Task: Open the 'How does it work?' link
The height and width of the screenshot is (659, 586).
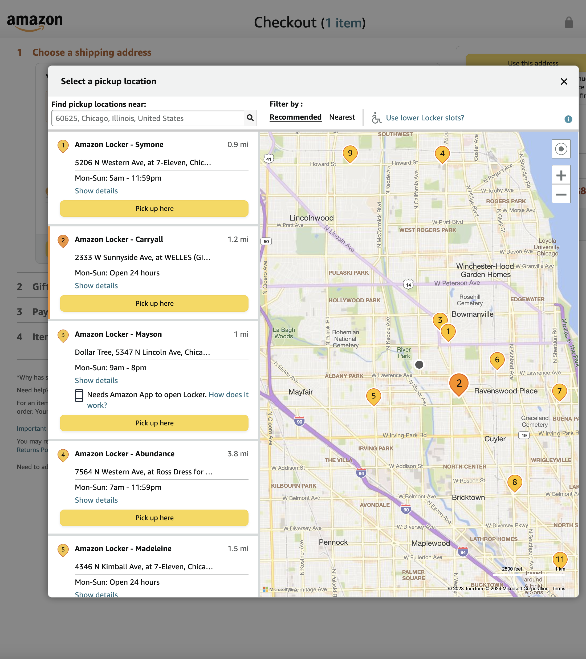Action: [228, 394]
